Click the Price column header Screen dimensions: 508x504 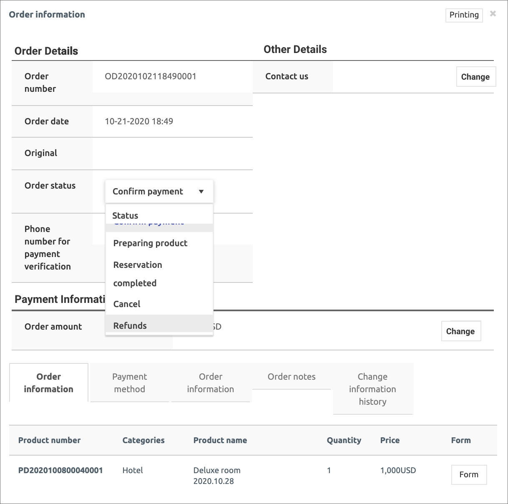coord(390,440)
